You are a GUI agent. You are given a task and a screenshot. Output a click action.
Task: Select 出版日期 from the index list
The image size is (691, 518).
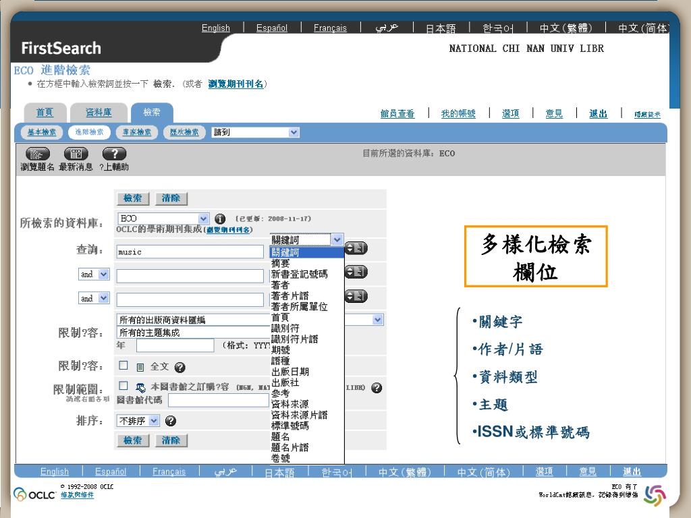(x=307, y=372)
